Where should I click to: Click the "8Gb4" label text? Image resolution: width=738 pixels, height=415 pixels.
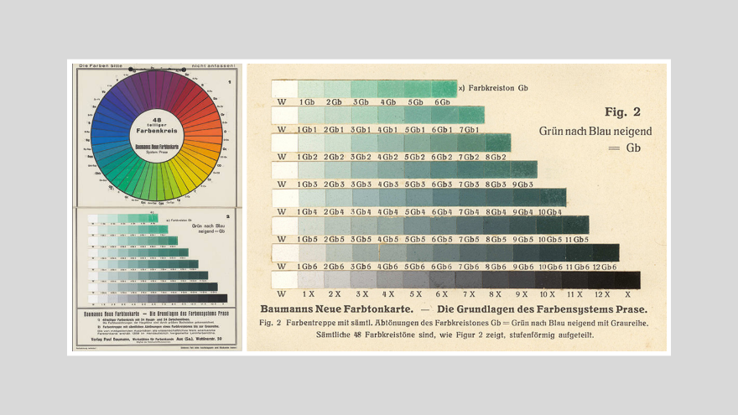pyautogui.click(x=496, y=212)
